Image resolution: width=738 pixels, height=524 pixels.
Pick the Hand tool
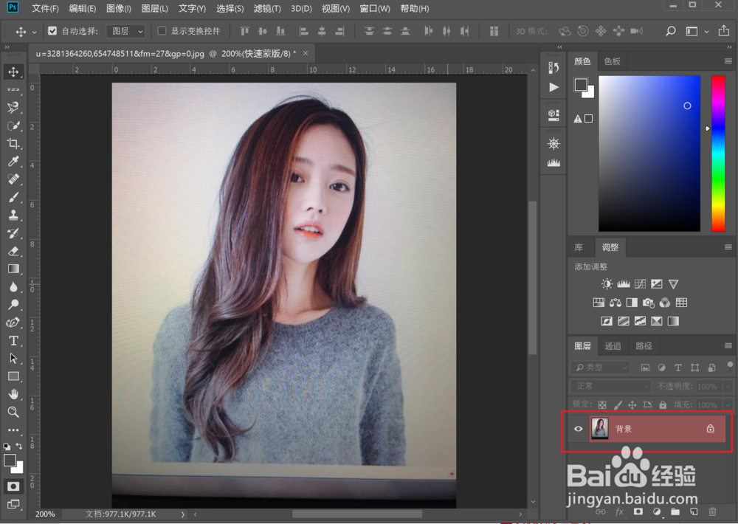click(x=13, y=394)
